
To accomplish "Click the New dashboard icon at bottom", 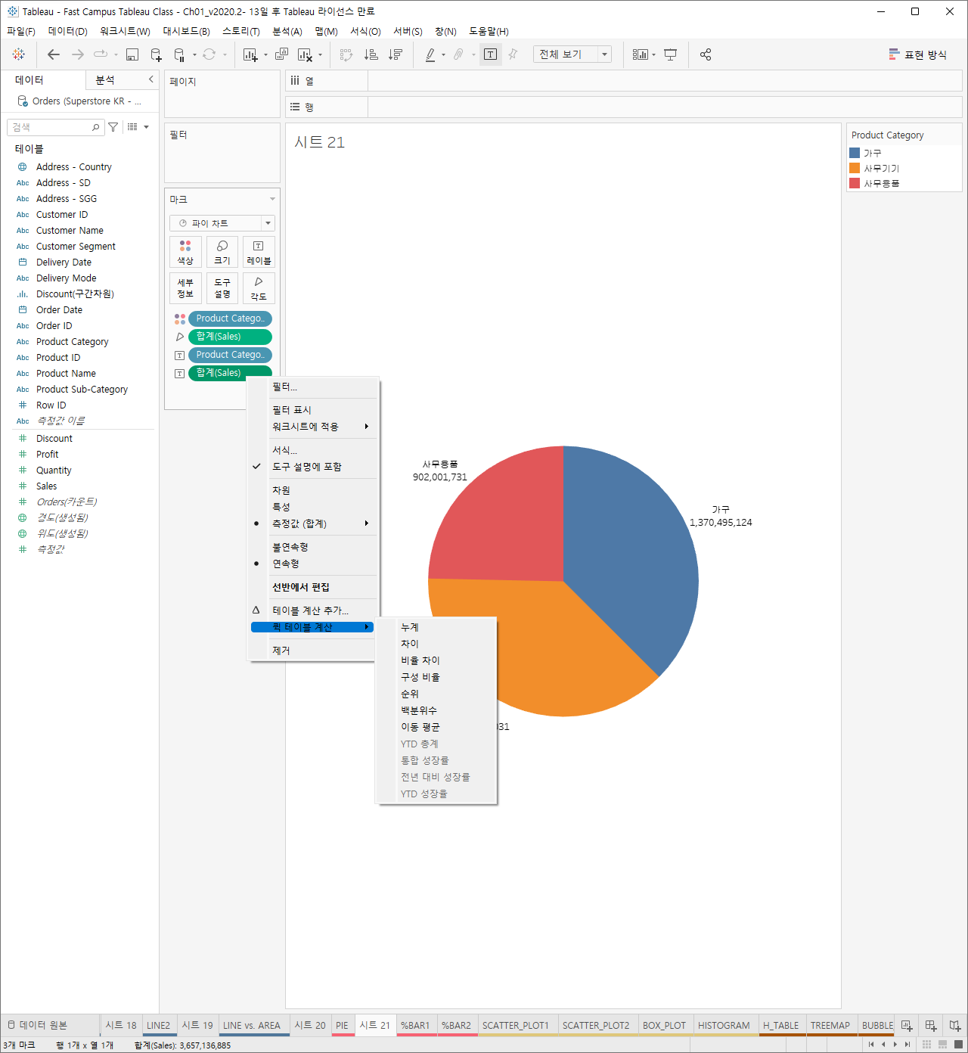I will click(x=931, y=1026).
